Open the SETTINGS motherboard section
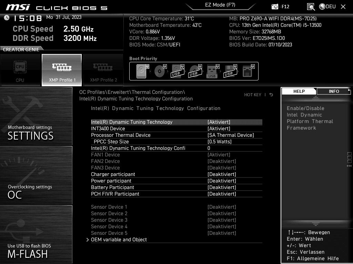 pos(36,116)
